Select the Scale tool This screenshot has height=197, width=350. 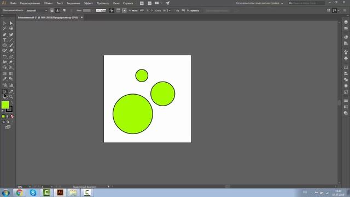[11, 57]
